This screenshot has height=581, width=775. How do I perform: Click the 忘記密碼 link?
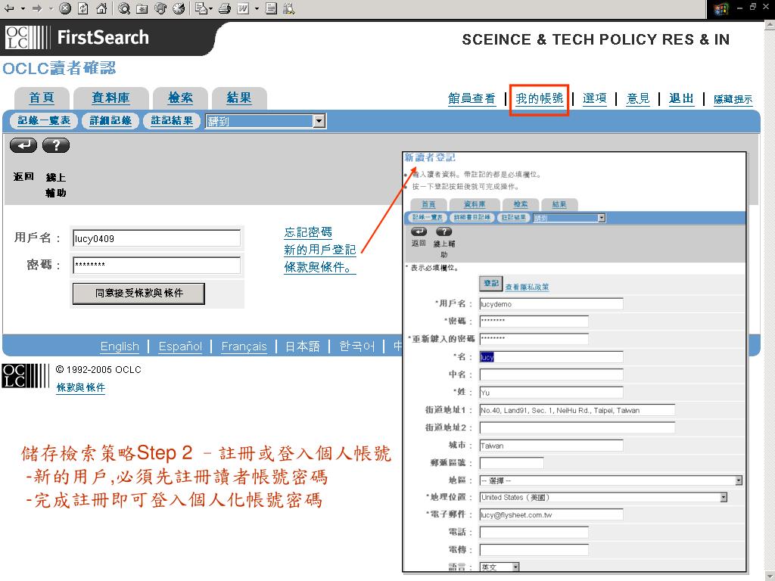[308, 232]
